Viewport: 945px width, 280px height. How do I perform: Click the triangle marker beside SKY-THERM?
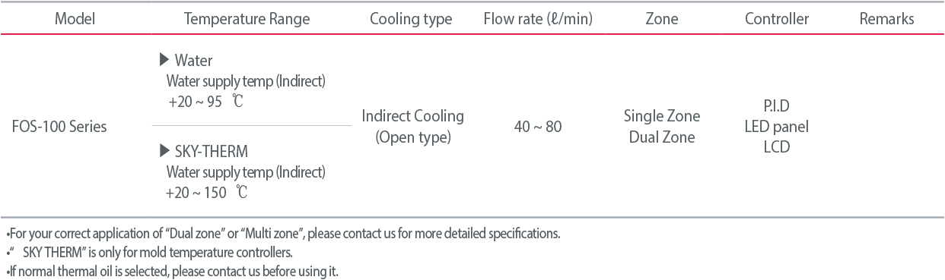pos(164,151)
